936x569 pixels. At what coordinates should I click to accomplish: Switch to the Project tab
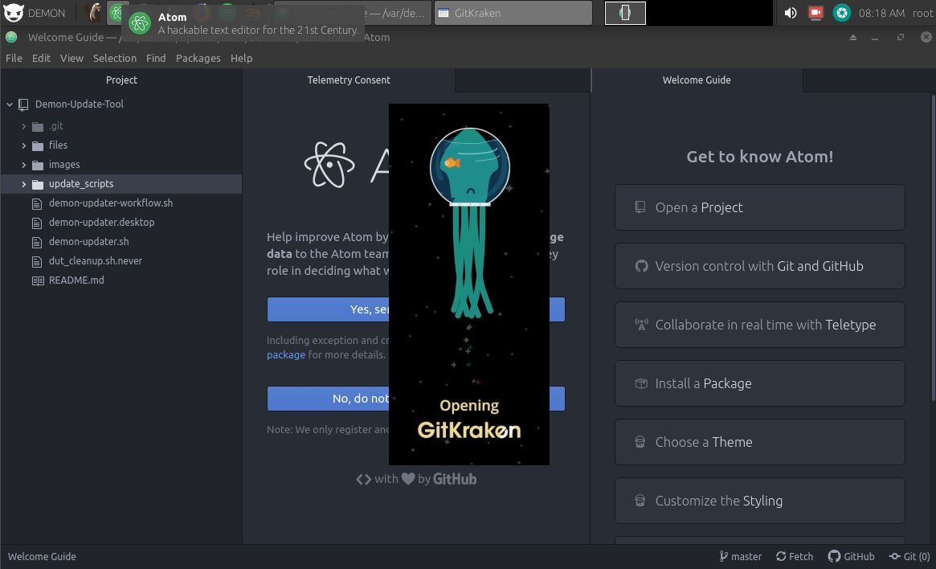pyautogui.click(x=121, y=80)
